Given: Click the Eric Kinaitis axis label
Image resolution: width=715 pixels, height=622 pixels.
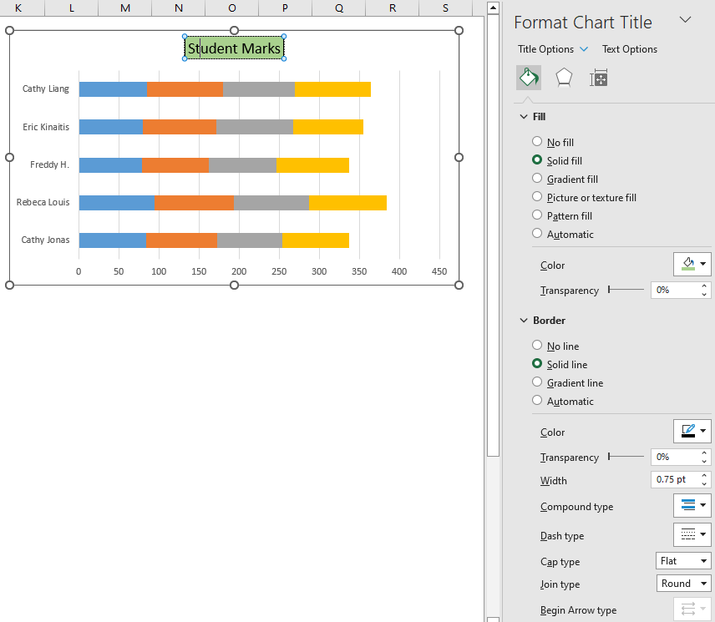Looking at the screenshot, I should coord(46,127).
